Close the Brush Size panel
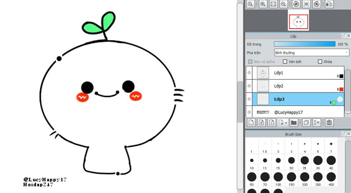 [x=349, y=134]
